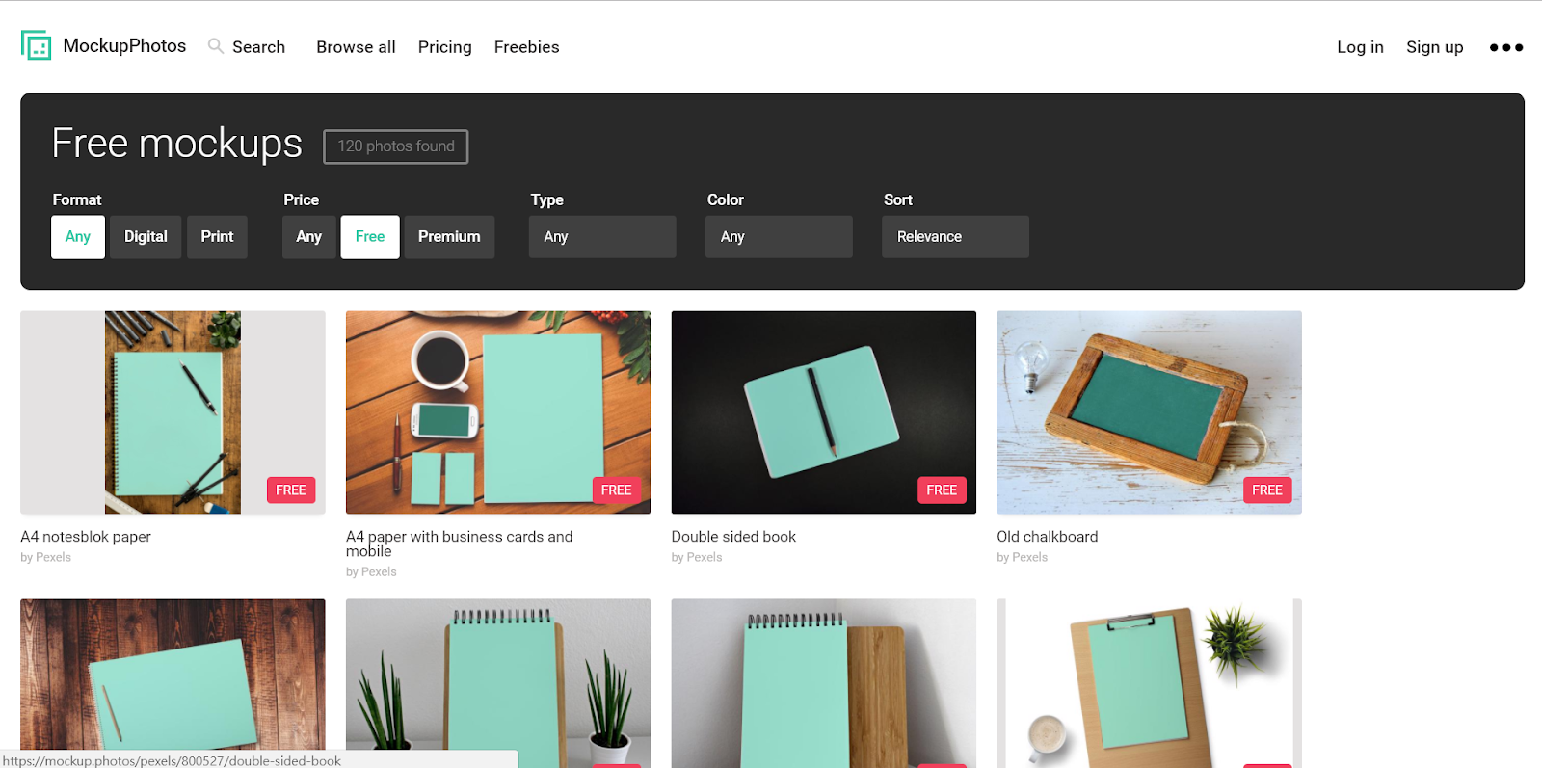
Task: Click the 120 photos found badge
Action: tap(396, 146)
